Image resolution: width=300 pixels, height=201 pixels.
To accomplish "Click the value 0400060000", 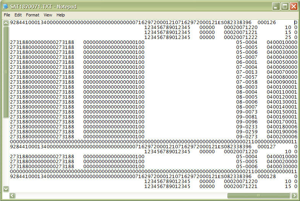I will [282, 67].
